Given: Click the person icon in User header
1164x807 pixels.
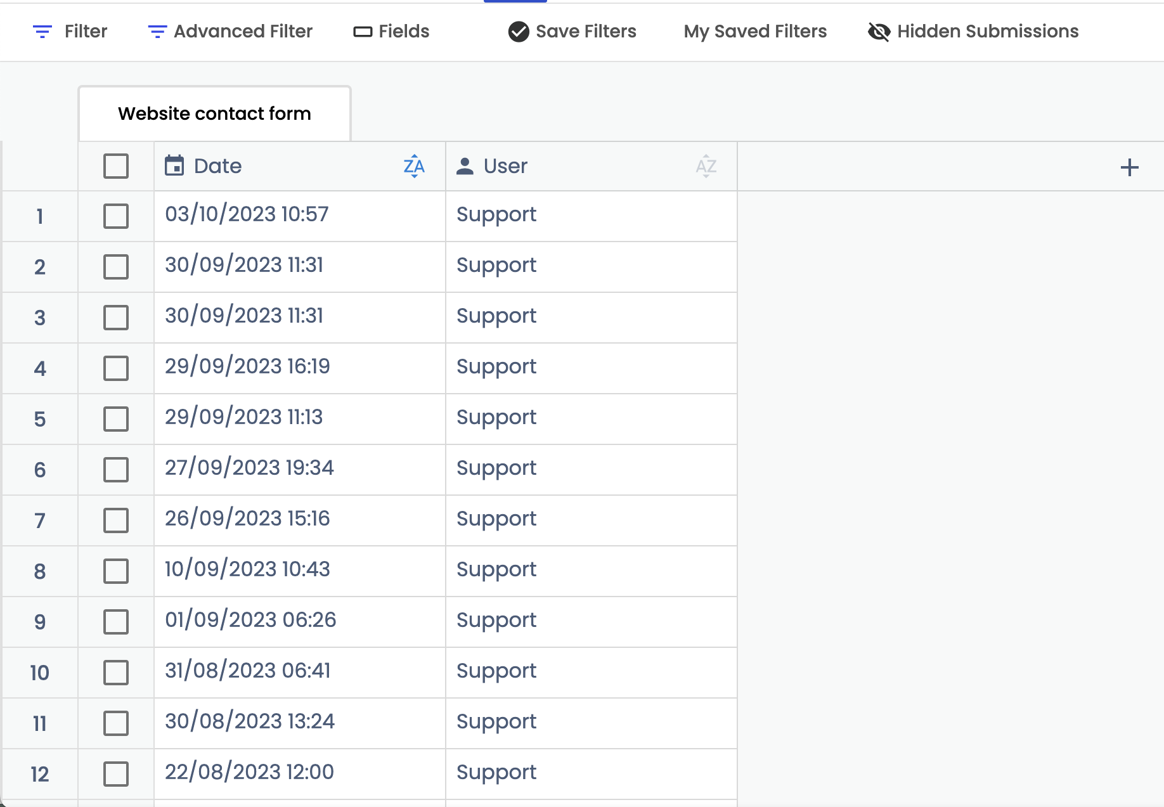Looking at the screenshot, I should (x=465, y=166).
